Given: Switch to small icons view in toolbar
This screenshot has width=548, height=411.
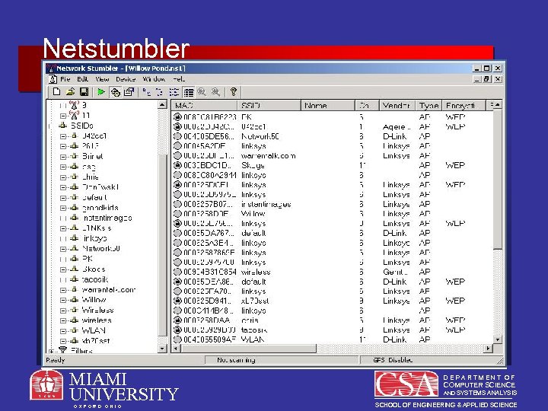Looking at the screenshot, I should [x=160, y=92].
